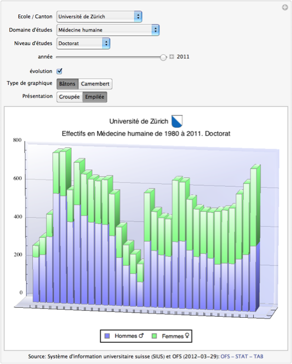Open the Niveau d'études dropdown

[83, 43]
